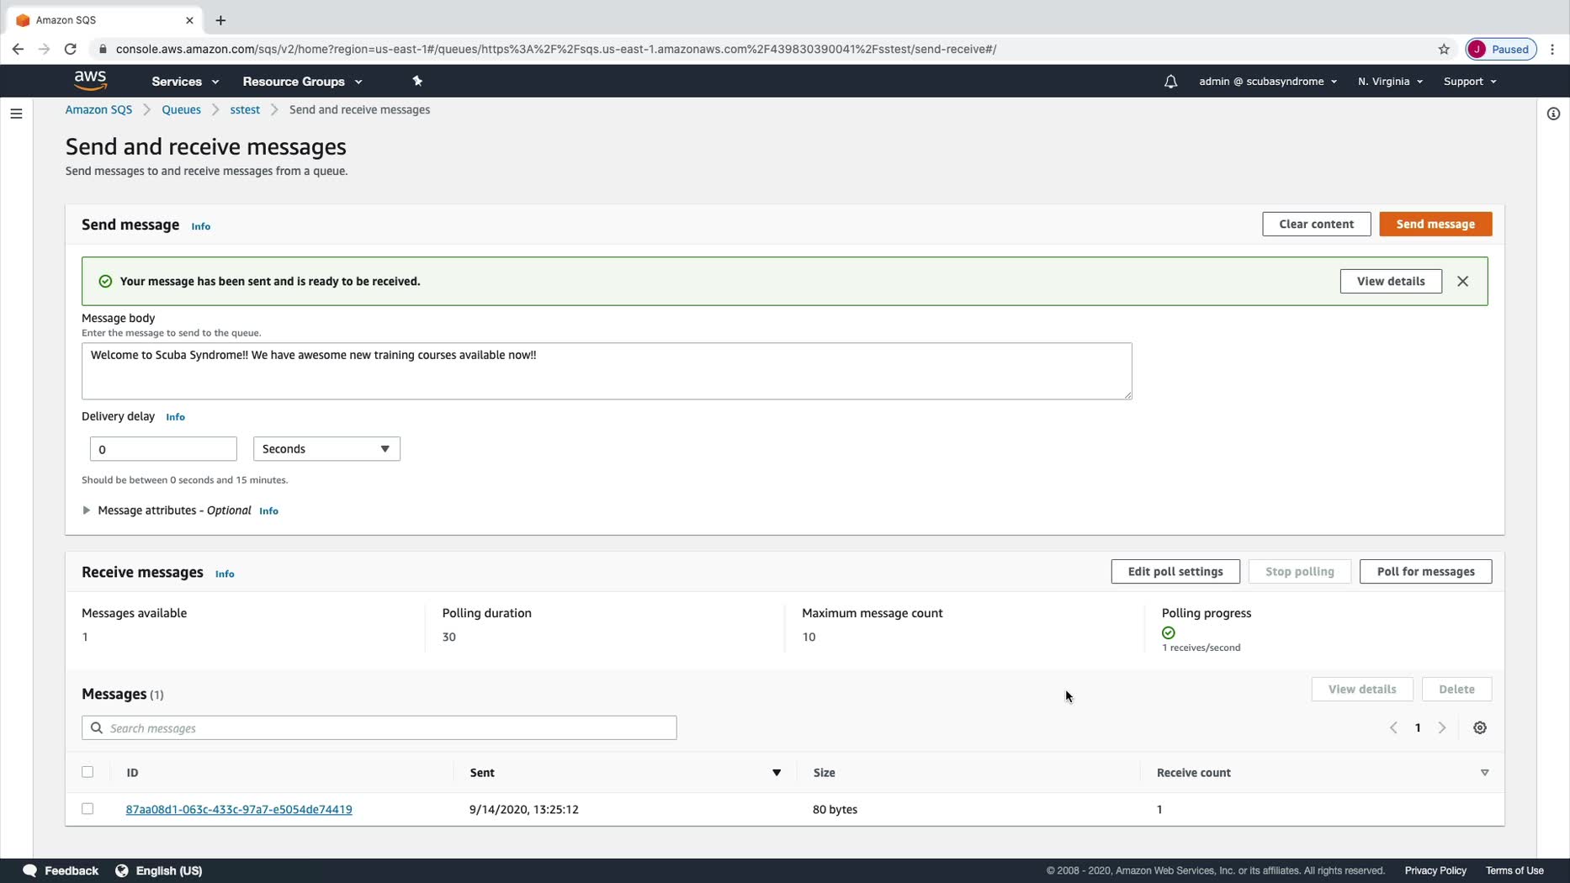The width and height of the screenshot is (1570, 883).
Task: Open the hamburger side navigation menu
Action: (16, 114)
